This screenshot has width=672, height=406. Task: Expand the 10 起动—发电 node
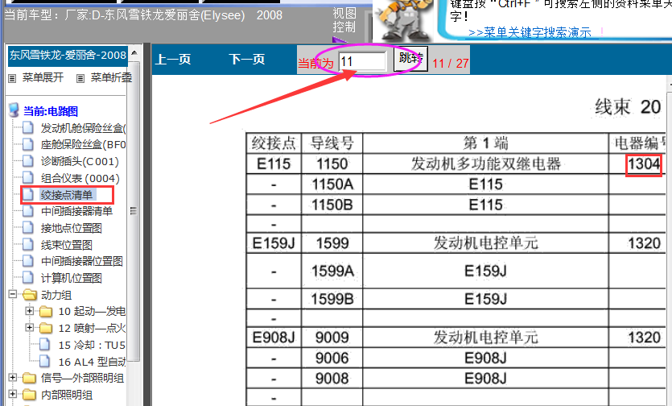(x=29, y=311)
